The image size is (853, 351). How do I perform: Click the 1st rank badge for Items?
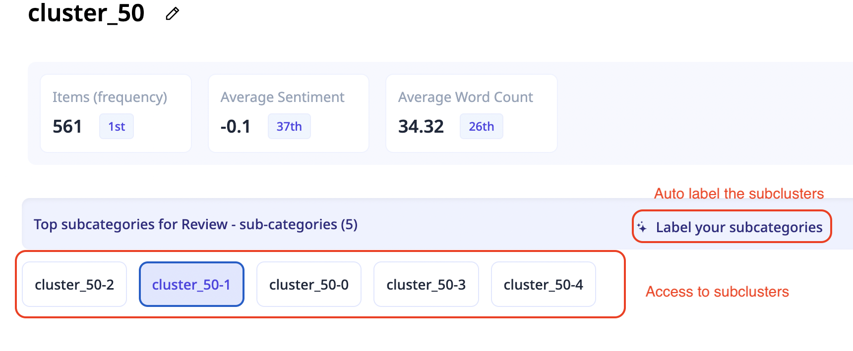coord(117,127)
